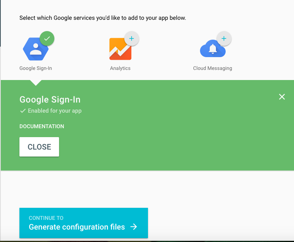Add Cloud Messaging using its plus badge
The width and height of the screenshot is (294, 242).
tap(224, 38)
